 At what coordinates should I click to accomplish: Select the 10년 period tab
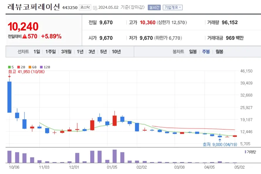[x=116, y=51]
